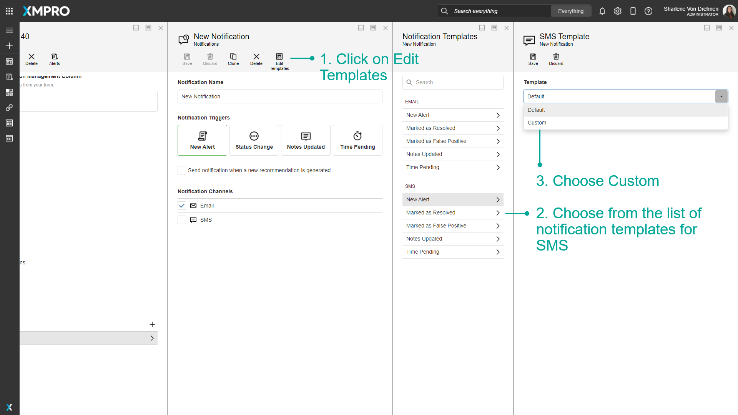Viewport: 738px width, 415px height.
Task: Enable the SMS channel checkbox
Action: (x=182, y=220)
